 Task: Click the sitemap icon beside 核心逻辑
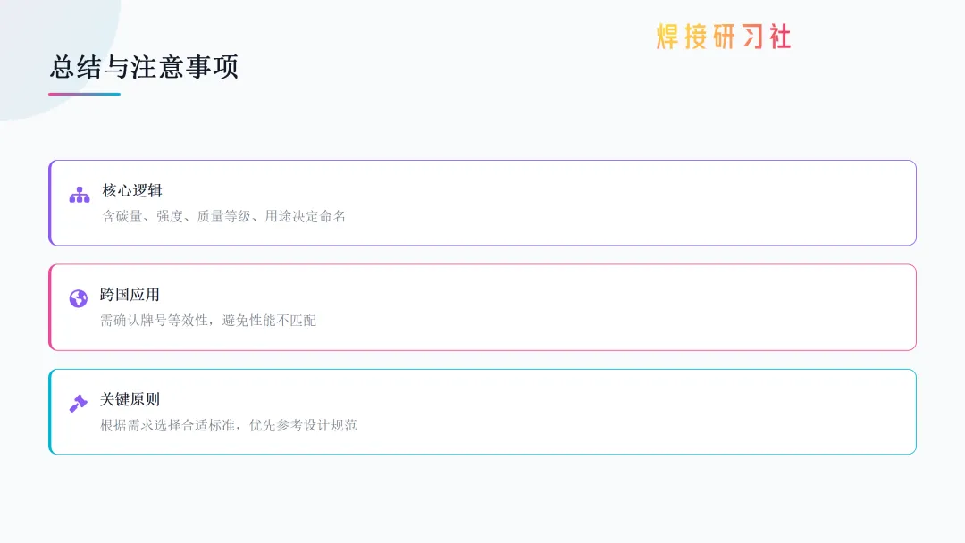(80, 195)
